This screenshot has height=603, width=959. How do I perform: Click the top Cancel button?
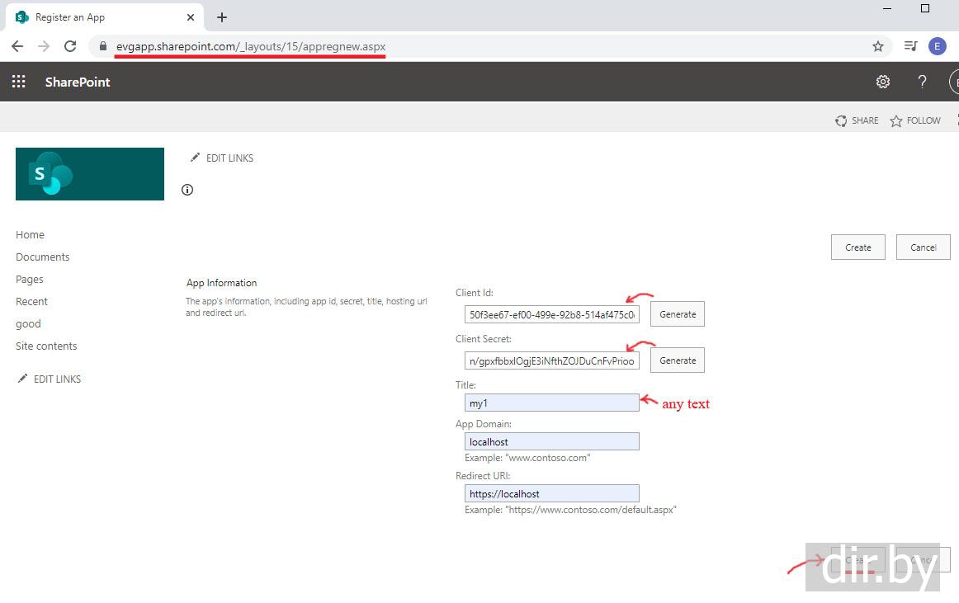923,247
